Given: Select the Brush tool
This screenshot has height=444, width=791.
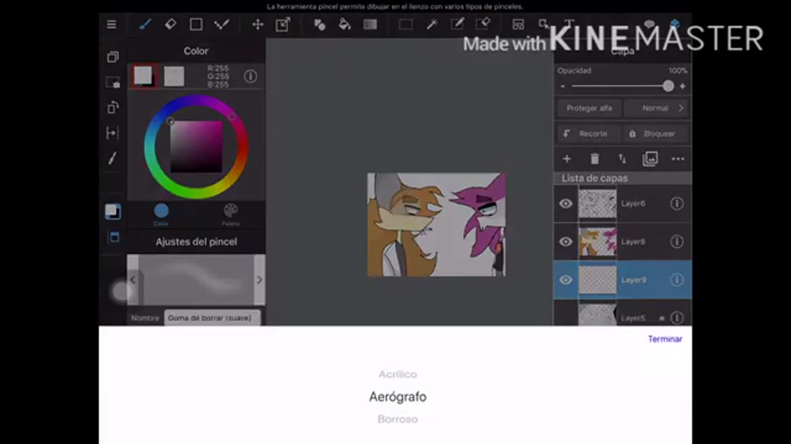Looking at the screenshot, I should point(145,25).
